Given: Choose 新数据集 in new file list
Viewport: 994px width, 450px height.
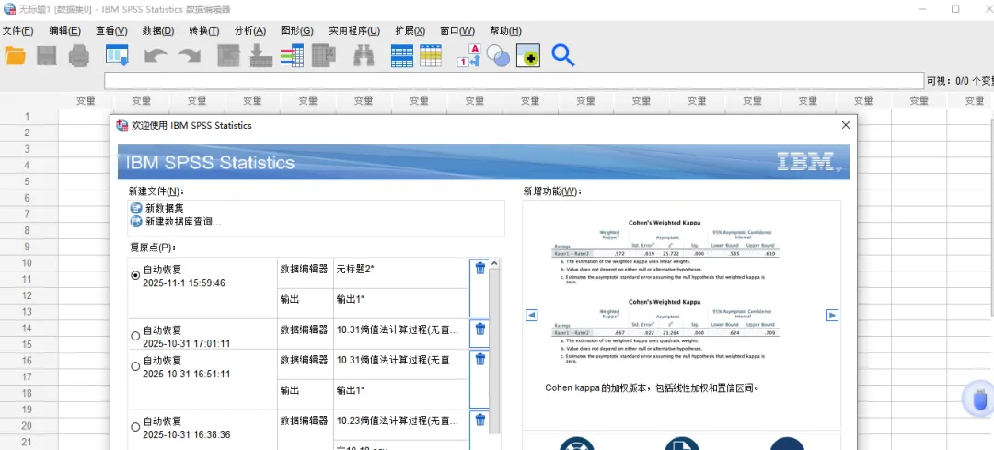Looking at the screenshot, I should click(166, 208).
